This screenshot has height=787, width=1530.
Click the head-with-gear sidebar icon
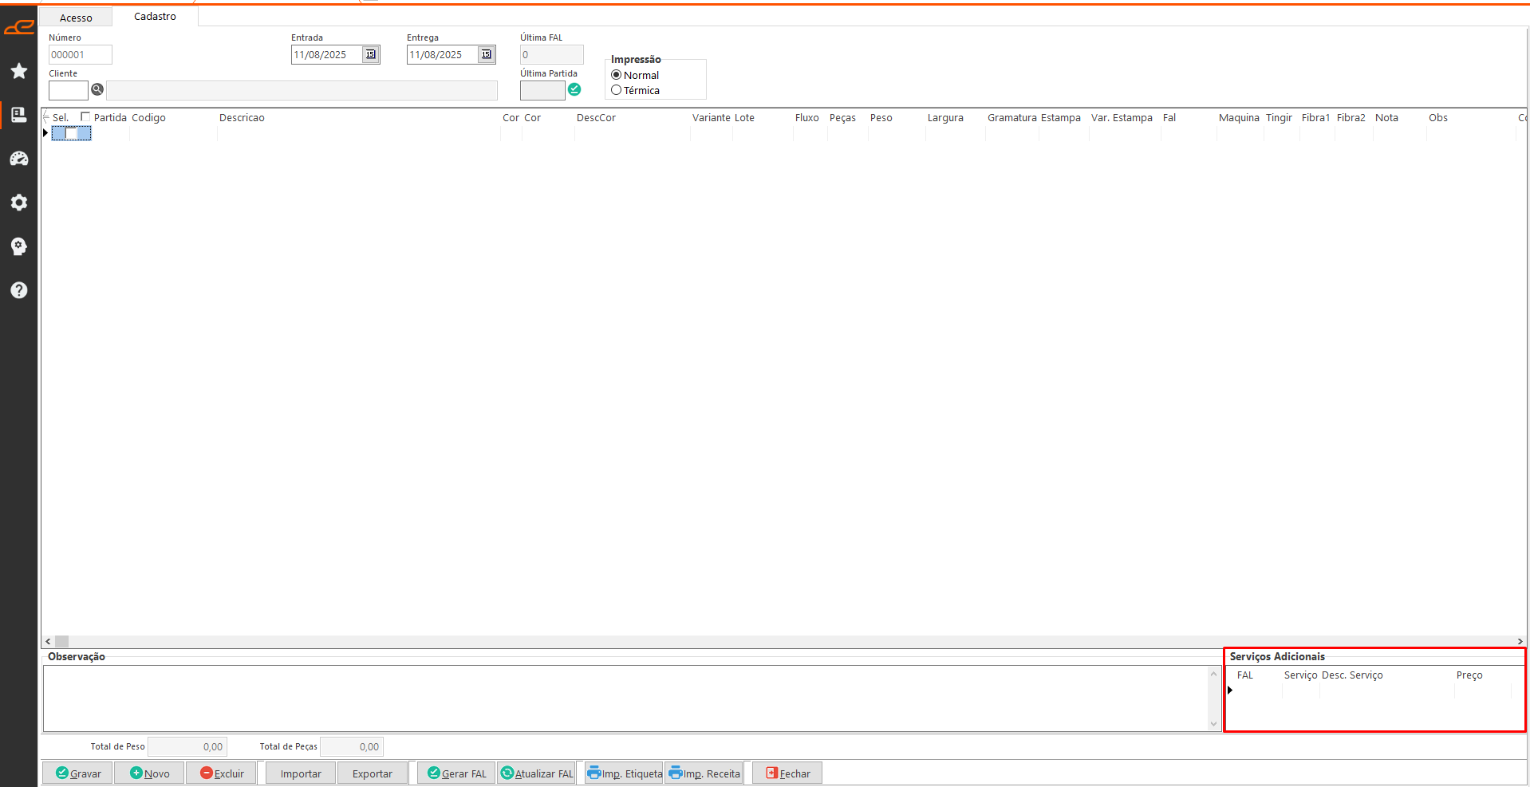(19, 246)
